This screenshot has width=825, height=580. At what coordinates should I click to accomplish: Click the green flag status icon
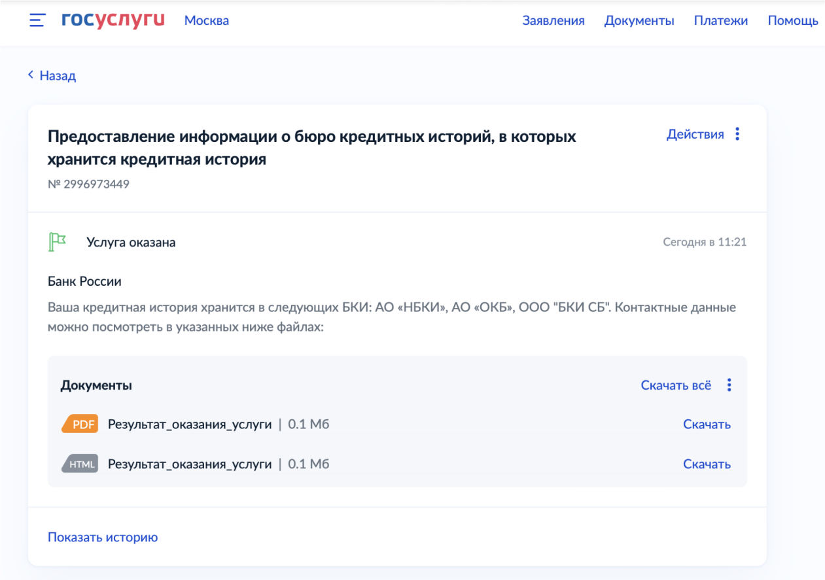pyautogui.click(x=58, y=242)
